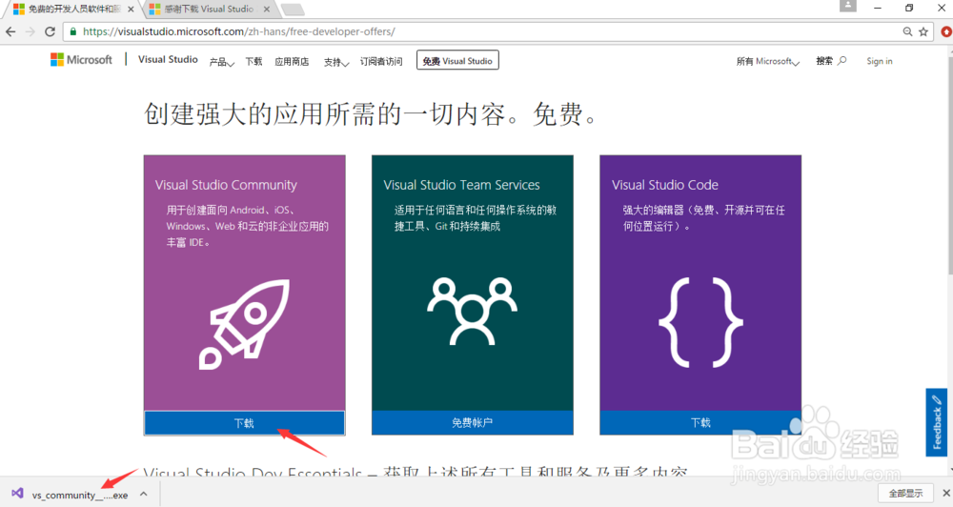The width and height of the screenshot is (953, 507).
Task: Open downloaded vs_community exe file
Action: [x=80, y=495]
